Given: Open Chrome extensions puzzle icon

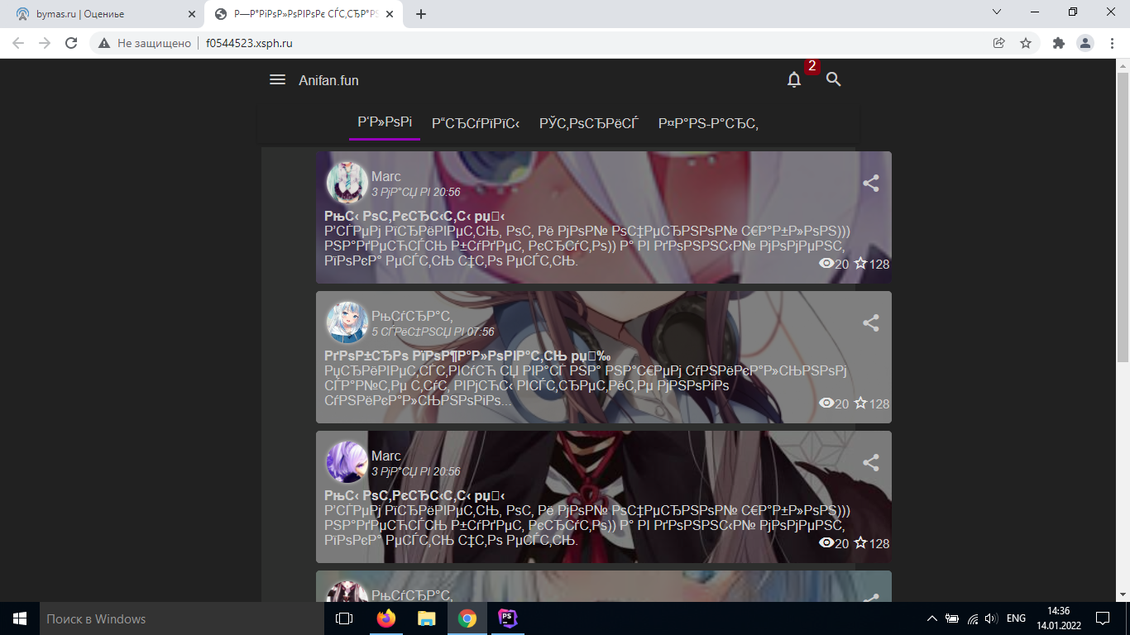Looking at the screenshot, I should pyautogui.click(x=1058, y=43).
